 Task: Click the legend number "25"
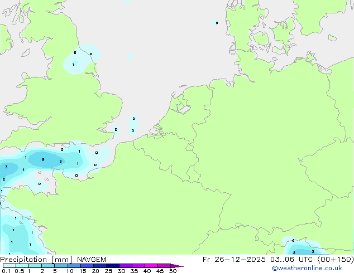click(108, 271)
